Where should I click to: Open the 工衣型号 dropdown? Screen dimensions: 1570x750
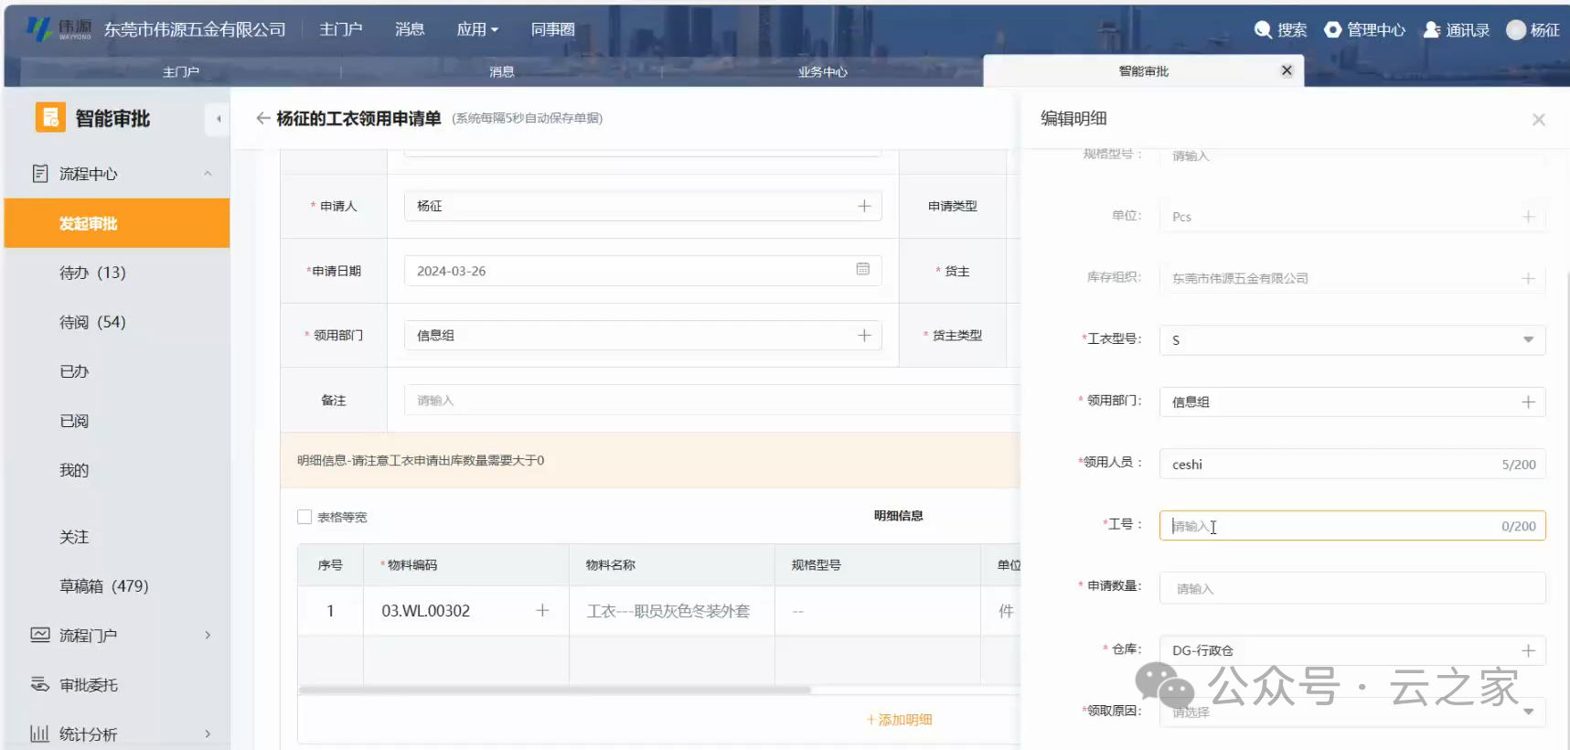coord(1527,339)
